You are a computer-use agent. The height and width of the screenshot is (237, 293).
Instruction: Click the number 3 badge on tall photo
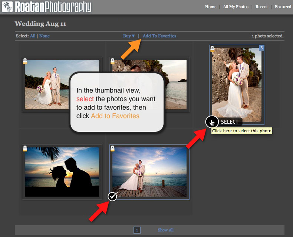261,48
